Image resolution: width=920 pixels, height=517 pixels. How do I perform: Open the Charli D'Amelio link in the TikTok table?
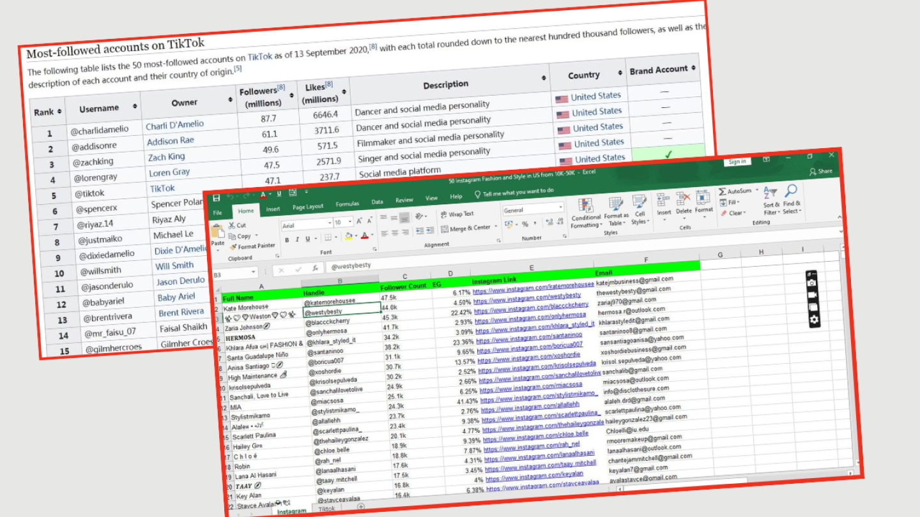(174, 126)
